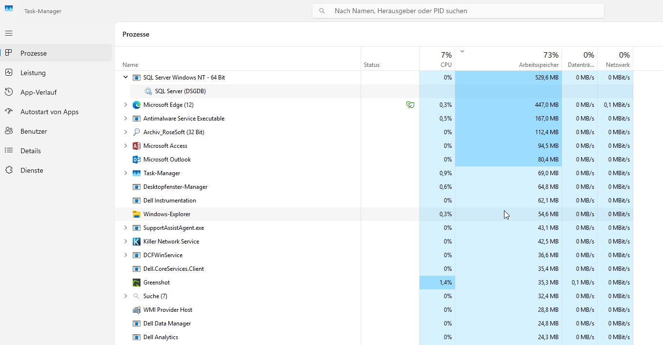Screen dimensions: 663x345
Task: Click the Suche process search icon
Action: [x=137, y=296]
